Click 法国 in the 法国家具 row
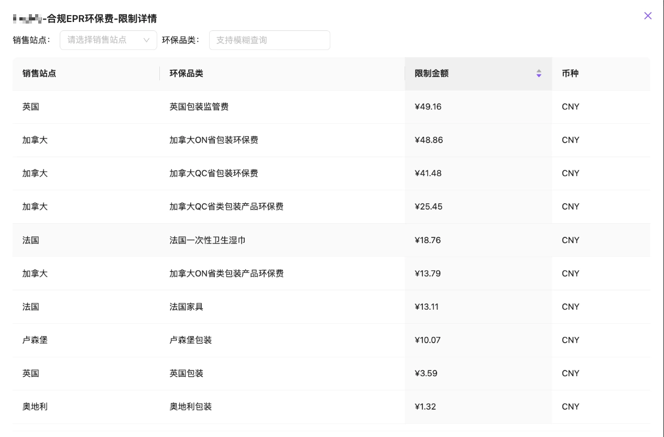This screenshot has height=437, width=664. (x=31, y=307)
